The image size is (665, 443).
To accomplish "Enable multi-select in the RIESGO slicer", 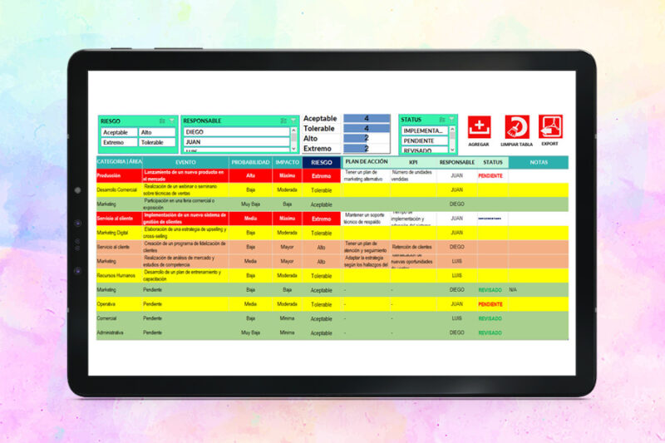I will point(162,121).
